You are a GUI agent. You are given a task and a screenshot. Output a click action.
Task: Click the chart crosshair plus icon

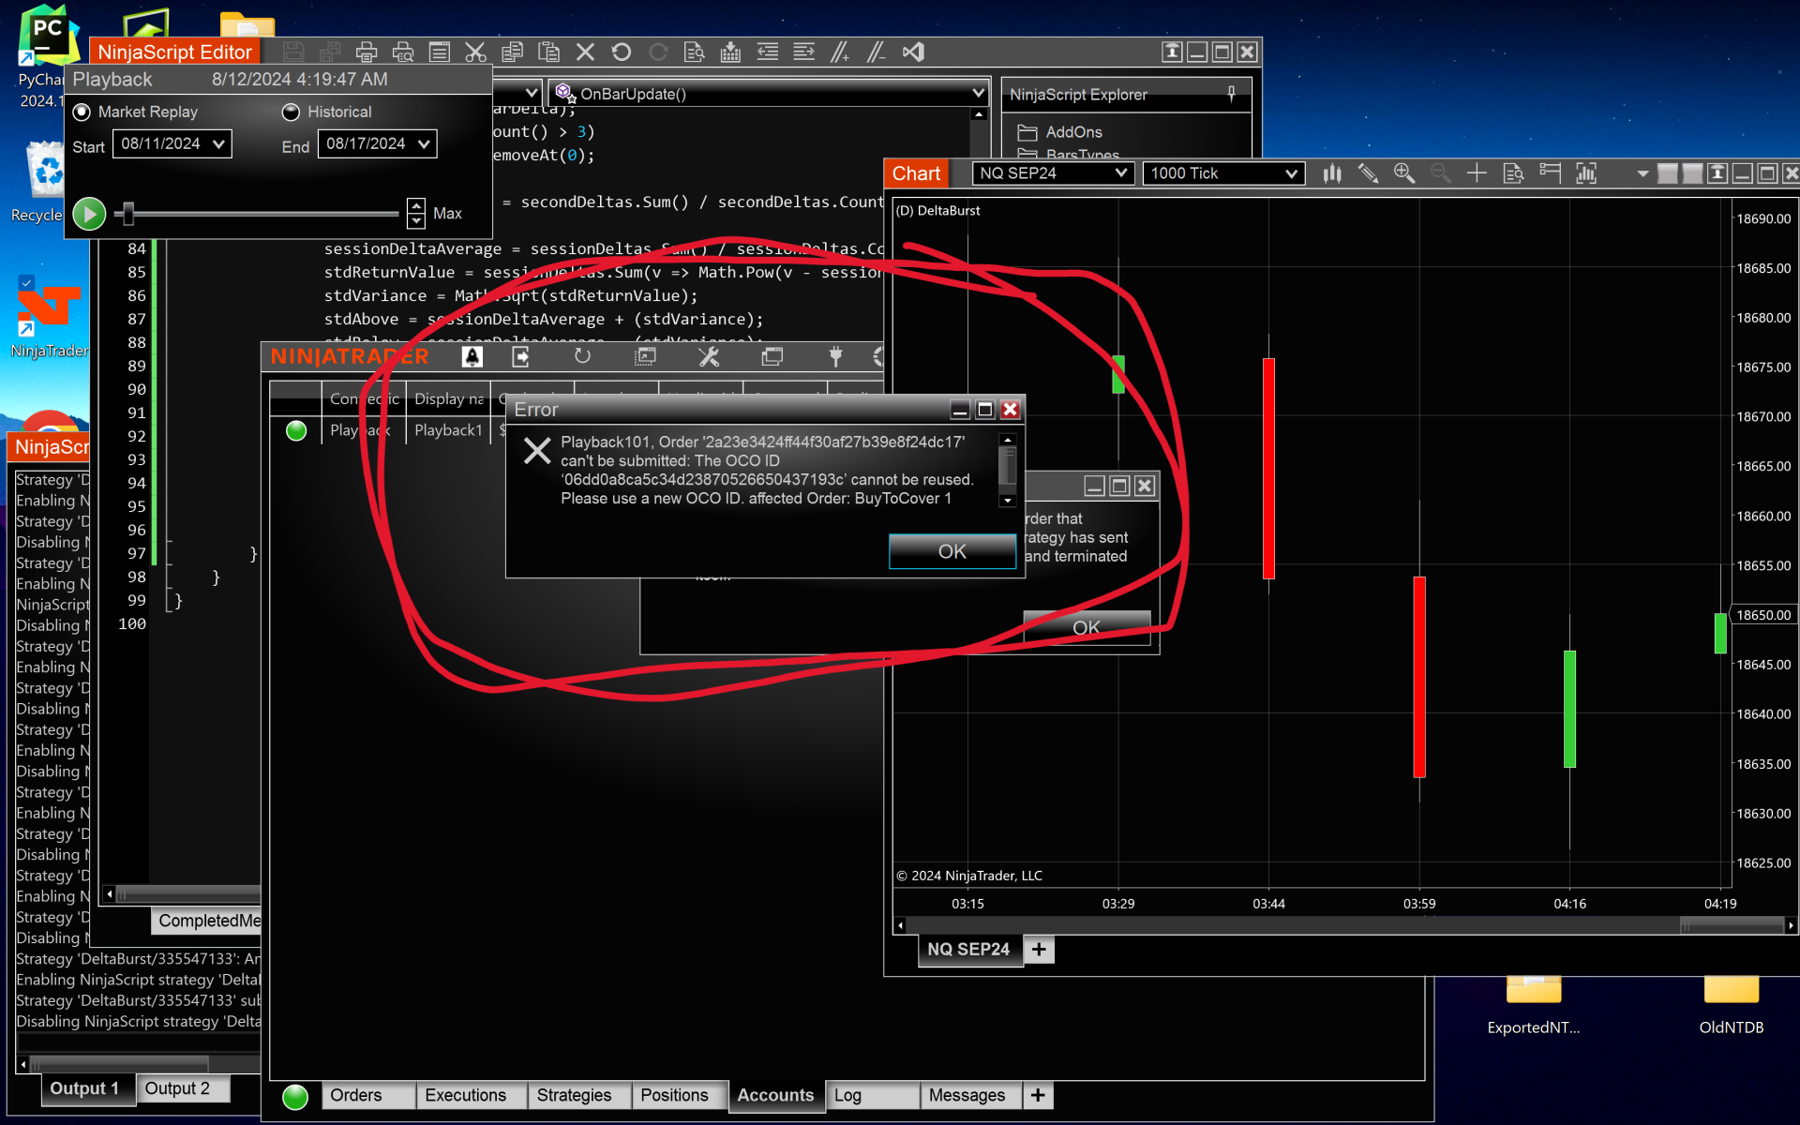pyautogui.click(x=1477, y=173)
